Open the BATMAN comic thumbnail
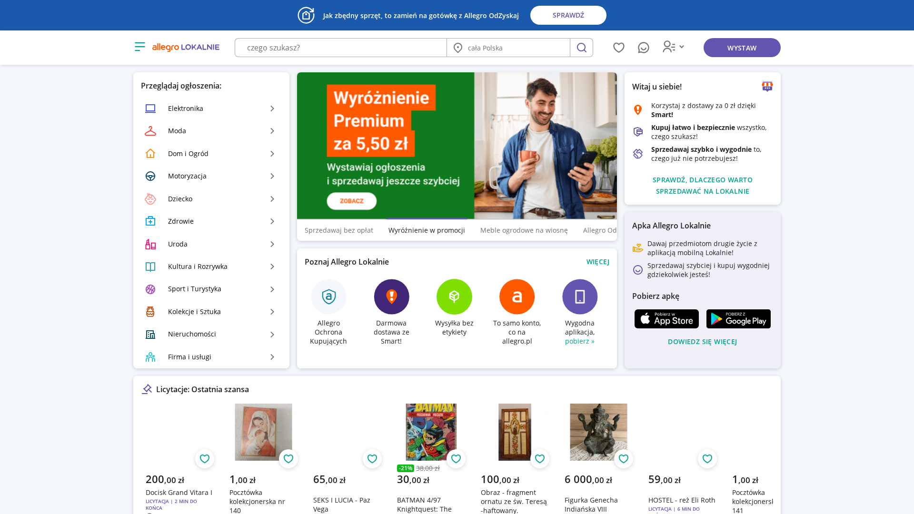This screenshot has height=514, width=914. point(431,432)
